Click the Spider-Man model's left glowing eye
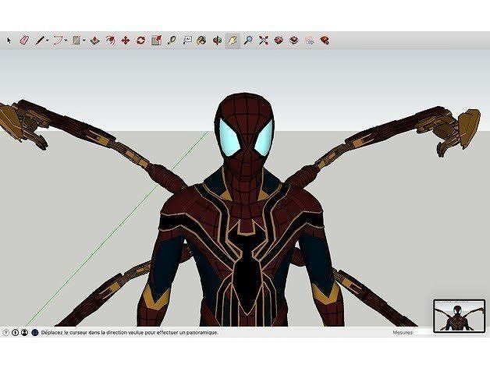Image resolution: width=490 pixels, height=368 pixels. tap(229, 137)
